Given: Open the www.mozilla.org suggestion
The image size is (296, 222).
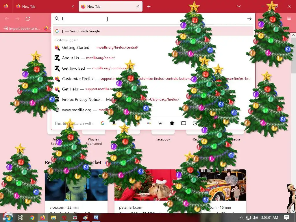Looking at the screenshot, I should click(153, 110).
